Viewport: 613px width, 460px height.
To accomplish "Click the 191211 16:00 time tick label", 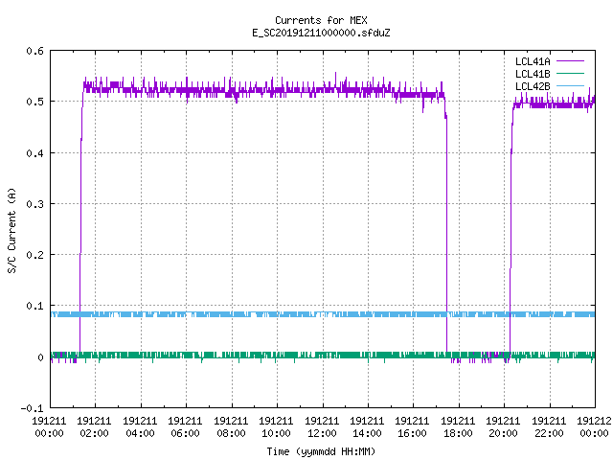I will point(413,427).
